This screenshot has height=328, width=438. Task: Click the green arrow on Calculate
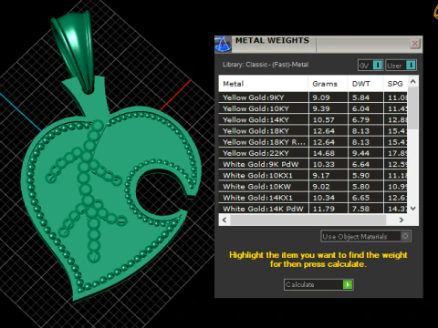[348, 284]
